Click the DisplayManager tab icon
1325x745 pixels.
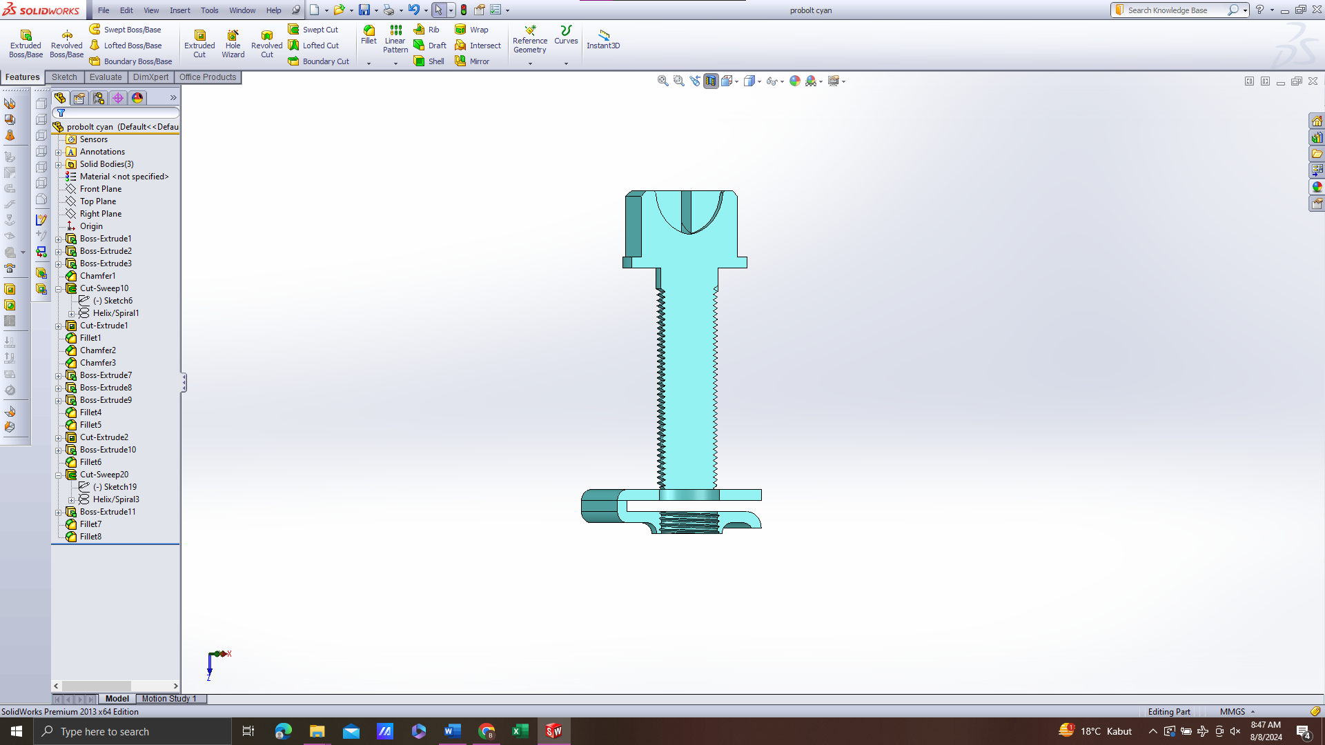pyautogui.click(x=137, y=98)
